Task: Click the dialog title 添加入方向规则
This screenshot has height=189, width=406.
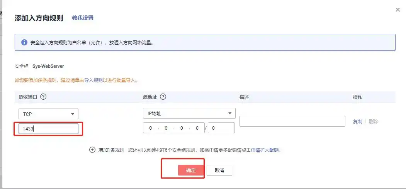Action: (39, 18)
